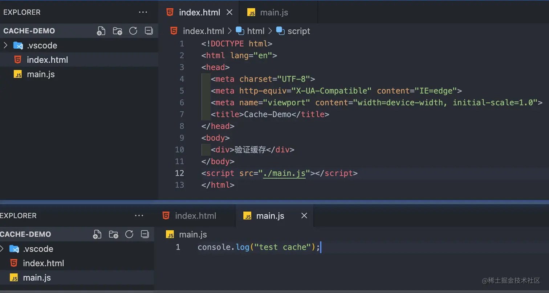Click main.js breadcrumb in bottom editor
Viewport: 549px width, 293px height.
coord(193,234)
